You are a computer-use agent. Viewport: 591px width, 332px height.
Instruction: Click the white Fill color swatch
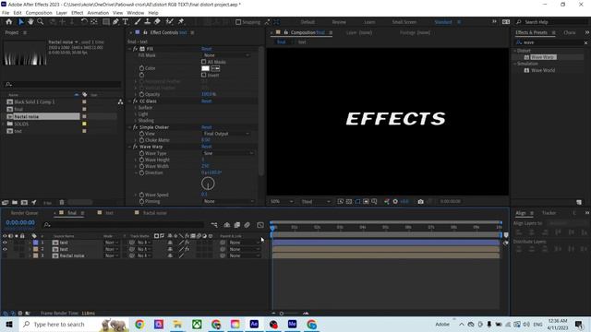(x=205, y=68)
